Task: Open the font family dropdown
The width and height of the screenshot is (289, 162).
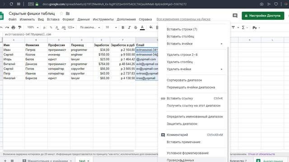Action: 90,27
